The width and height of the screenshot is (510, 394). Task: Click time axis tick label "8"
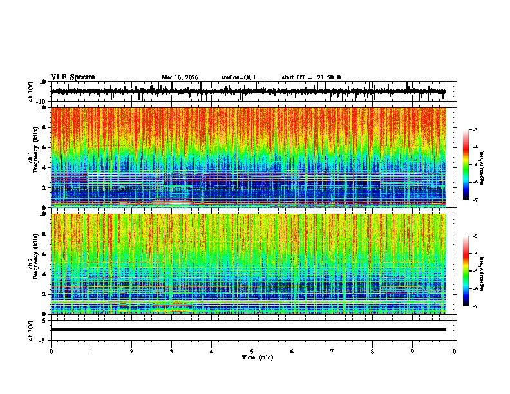372,352
